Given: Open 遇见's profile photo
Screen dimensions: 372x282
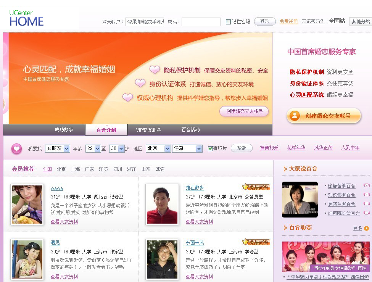Looking at the screenshot, I should pyautogui.click(x=27, y=259).
